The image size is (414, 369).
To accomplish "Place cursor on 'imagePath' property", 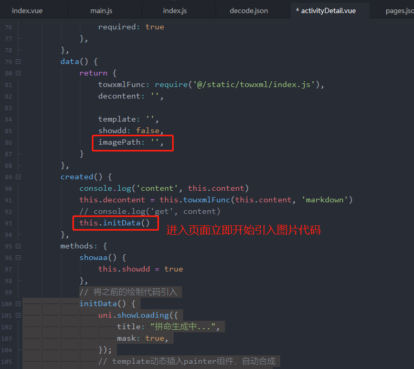I will pyautogui.click(x=119, y=142).
